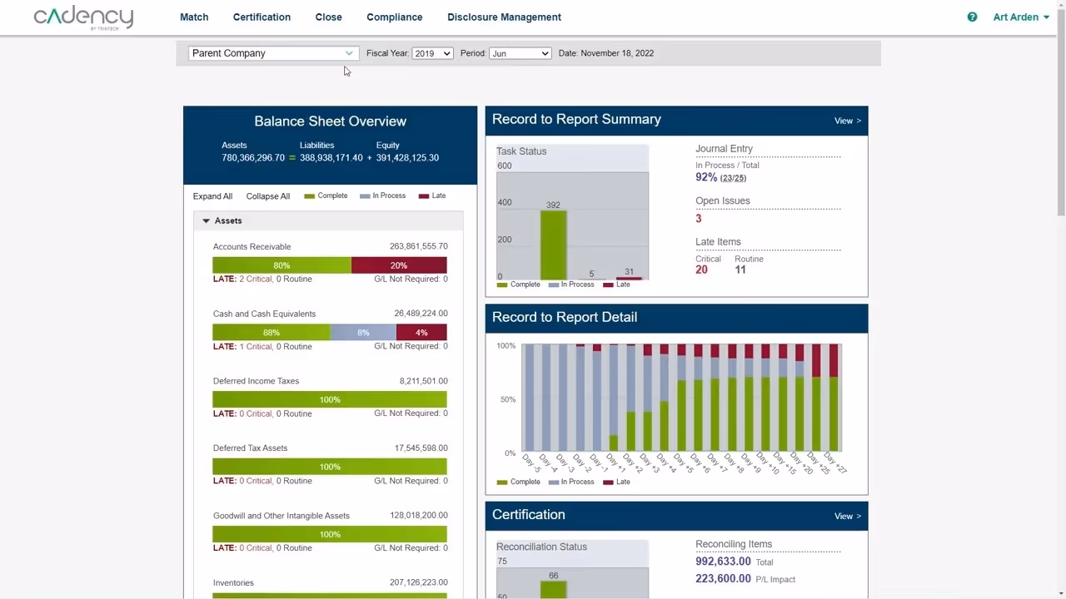
Task: Open the Fiscal Year 2019 dropdown
Action: (x=431, y=52)
